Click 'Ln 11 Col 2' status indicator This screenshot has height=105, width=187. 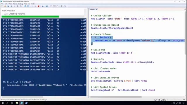click(160, 100)
